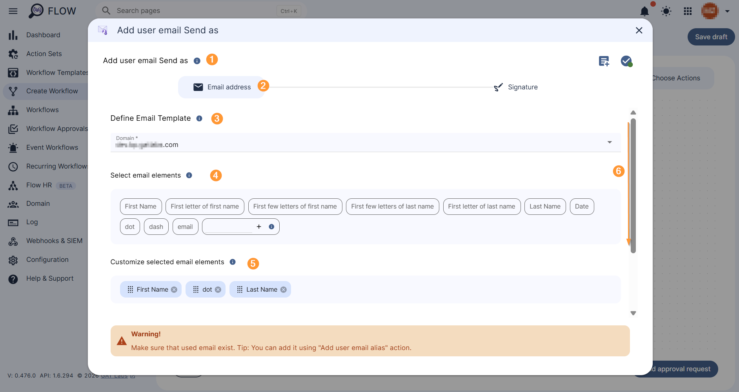Expand the account dropdown arrow
This screenshot has width=739, height=392.
727,11
